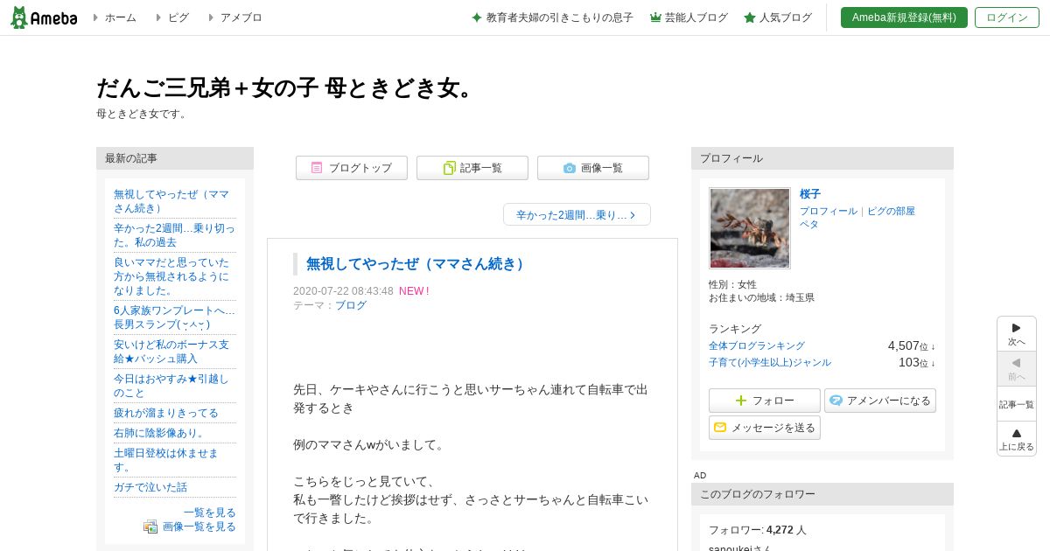Open the ペタ link
Image resolution: width=1050 pixels, height=551 pixels.
(x=809, y=224)
